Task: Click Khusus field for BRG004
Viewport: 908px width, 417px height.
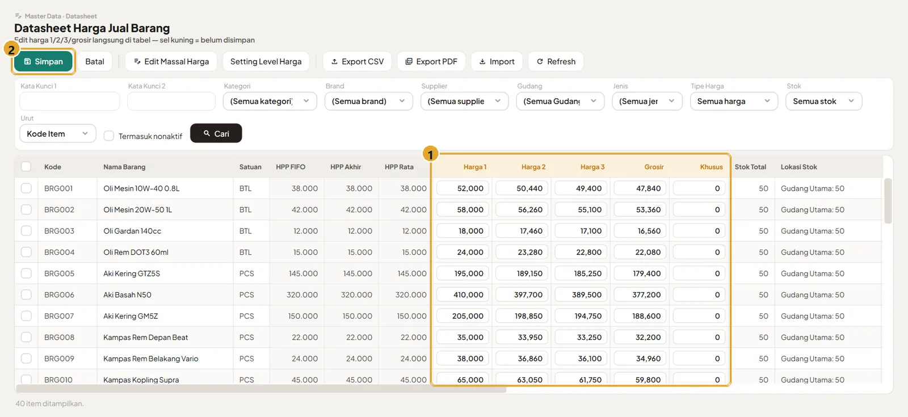Action: click(x=700, y=252)
